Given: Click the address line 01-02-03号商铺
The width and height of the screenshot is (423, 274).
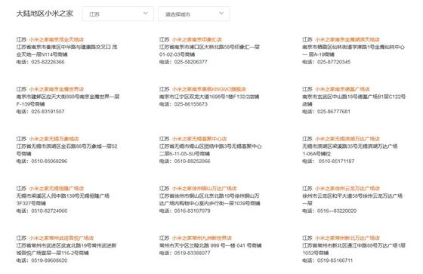Looking at the screenshot, I should tap(177, 54).
